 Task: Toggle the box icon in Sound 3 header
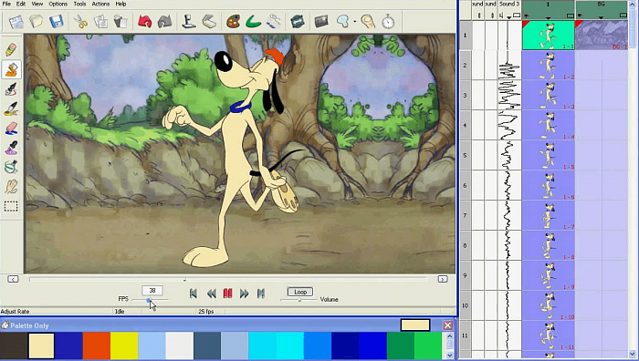517,15
